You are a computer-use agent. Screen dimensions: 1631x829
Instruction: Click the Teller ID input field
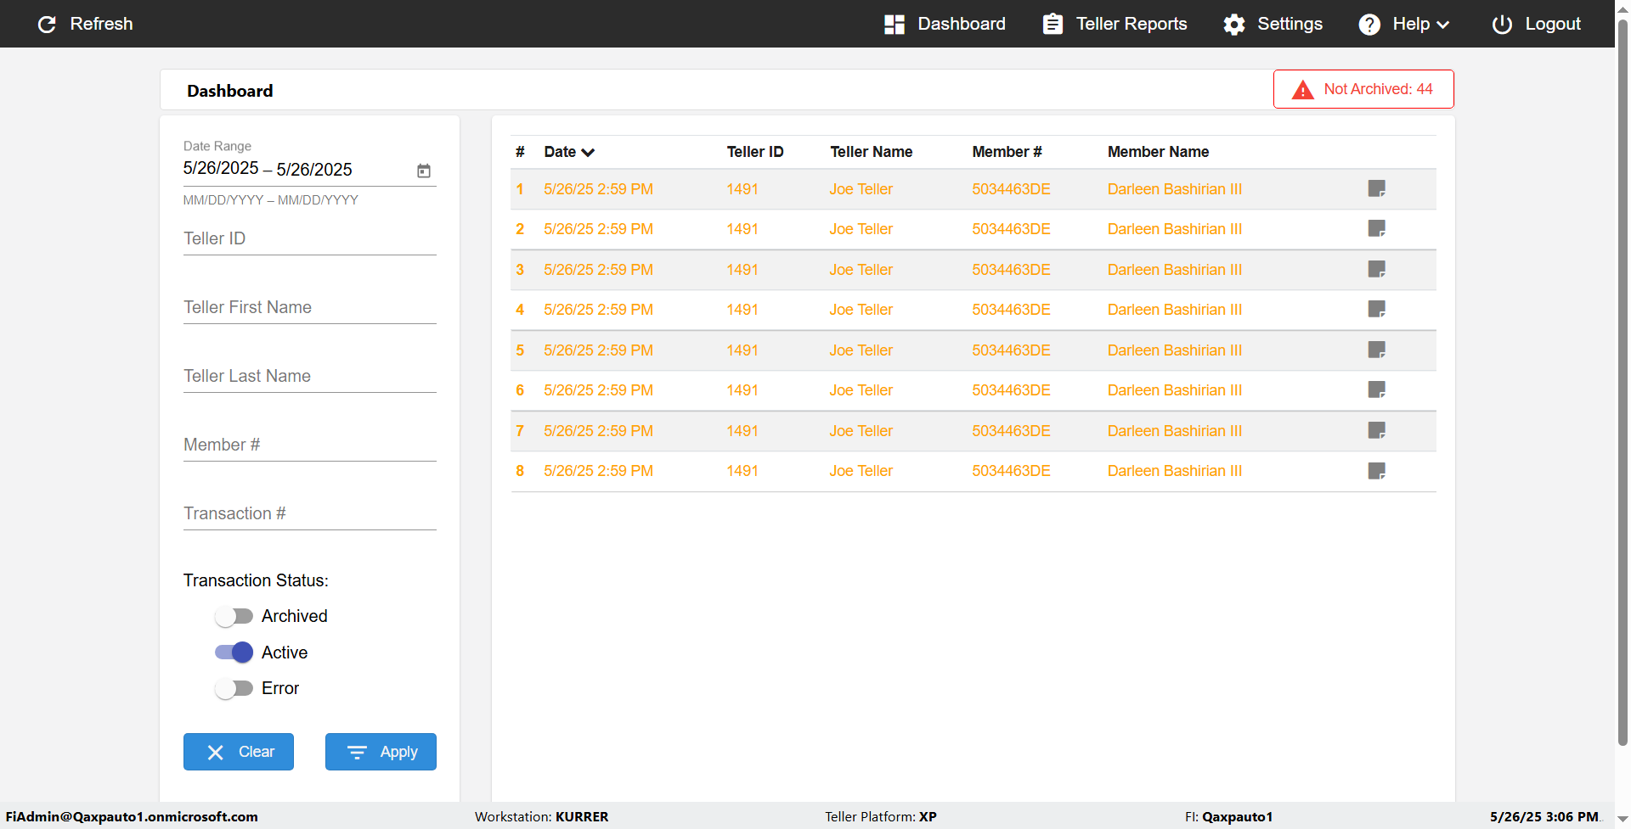(x=309, y=239)
